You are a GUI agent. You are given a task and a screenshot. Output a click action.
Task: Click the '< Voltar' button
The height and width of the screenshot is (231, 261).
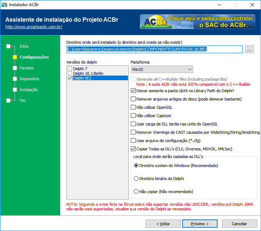(x=163, y=224)
